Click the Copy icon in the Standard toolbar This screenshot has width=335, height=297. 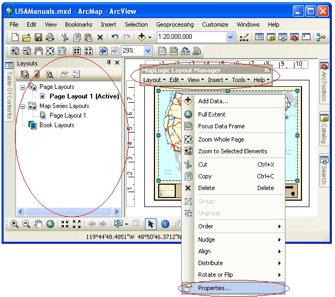tap(77, 37)
